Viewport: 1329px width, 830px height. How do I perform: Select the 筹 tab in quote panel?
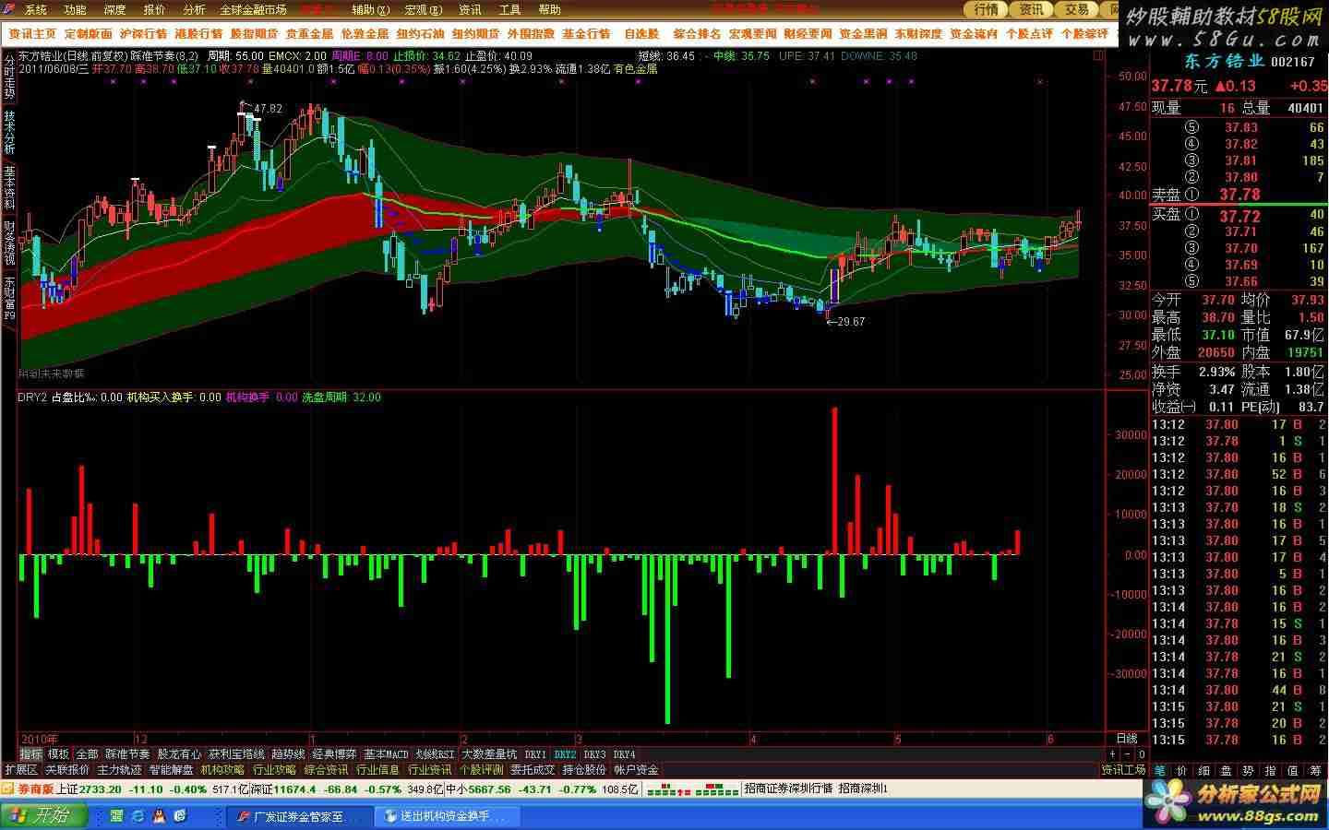(1315, 770)
